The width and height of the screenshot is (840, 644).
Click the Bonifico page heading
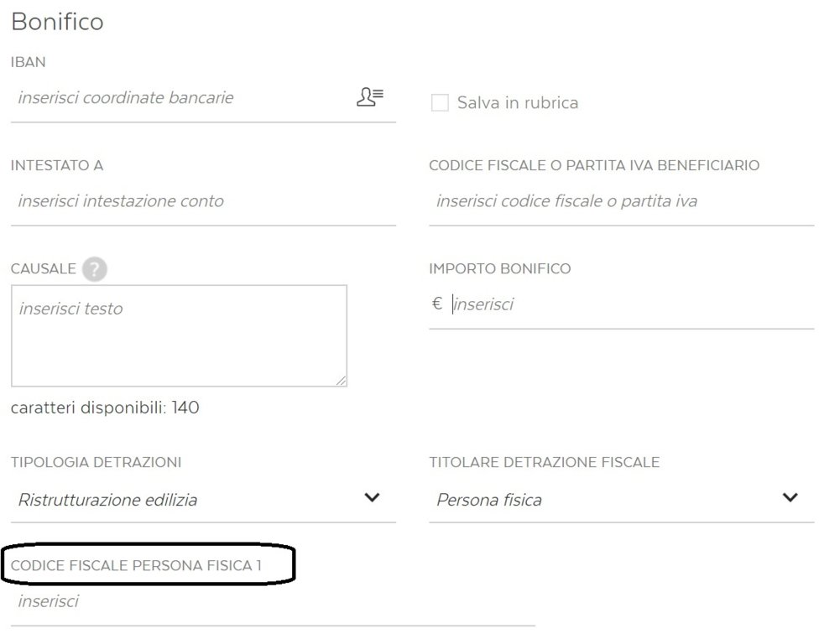point(57,22)
